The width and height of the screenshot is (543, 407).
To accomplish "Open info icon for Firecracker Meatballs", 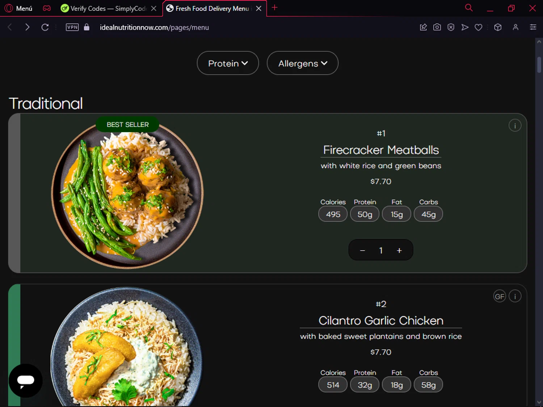I will coord(515,126).
